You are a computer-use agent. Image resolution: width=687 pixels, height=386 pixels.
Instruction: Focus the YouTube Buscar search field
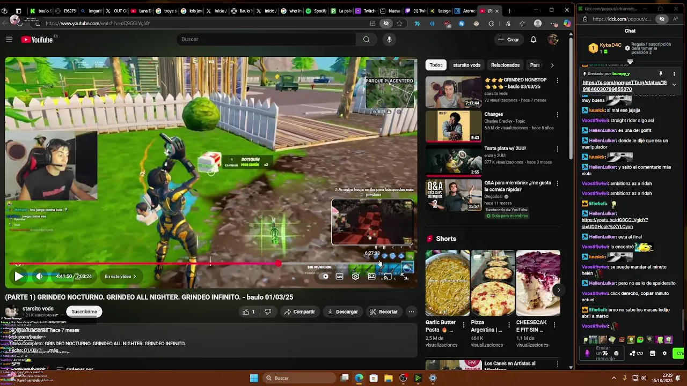(x=266, y=39)
